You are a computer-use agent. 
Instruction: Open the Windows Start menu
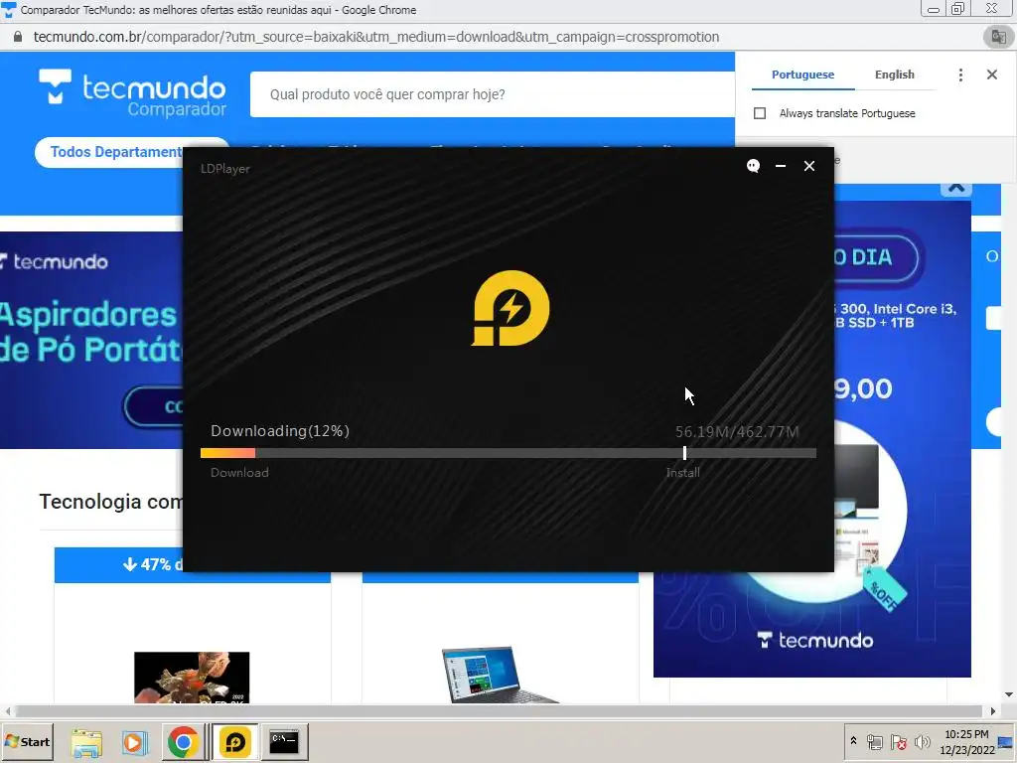point(27,742)
